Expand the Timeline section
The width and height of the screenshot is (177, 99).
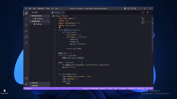tap(40, 86)
